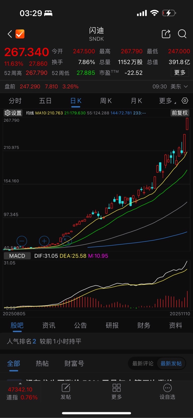Tap the DIF:31.05 value
Screen dimensions: 193x418
[x=46, y=256]
